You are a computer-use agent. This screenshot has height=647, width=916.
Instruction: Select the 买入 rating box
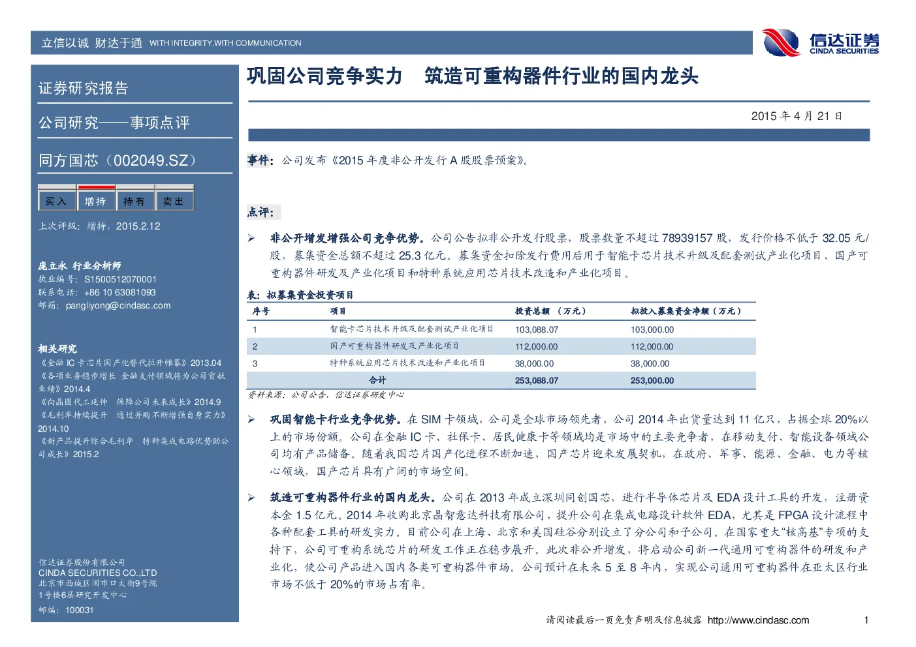tap(57, 201)
